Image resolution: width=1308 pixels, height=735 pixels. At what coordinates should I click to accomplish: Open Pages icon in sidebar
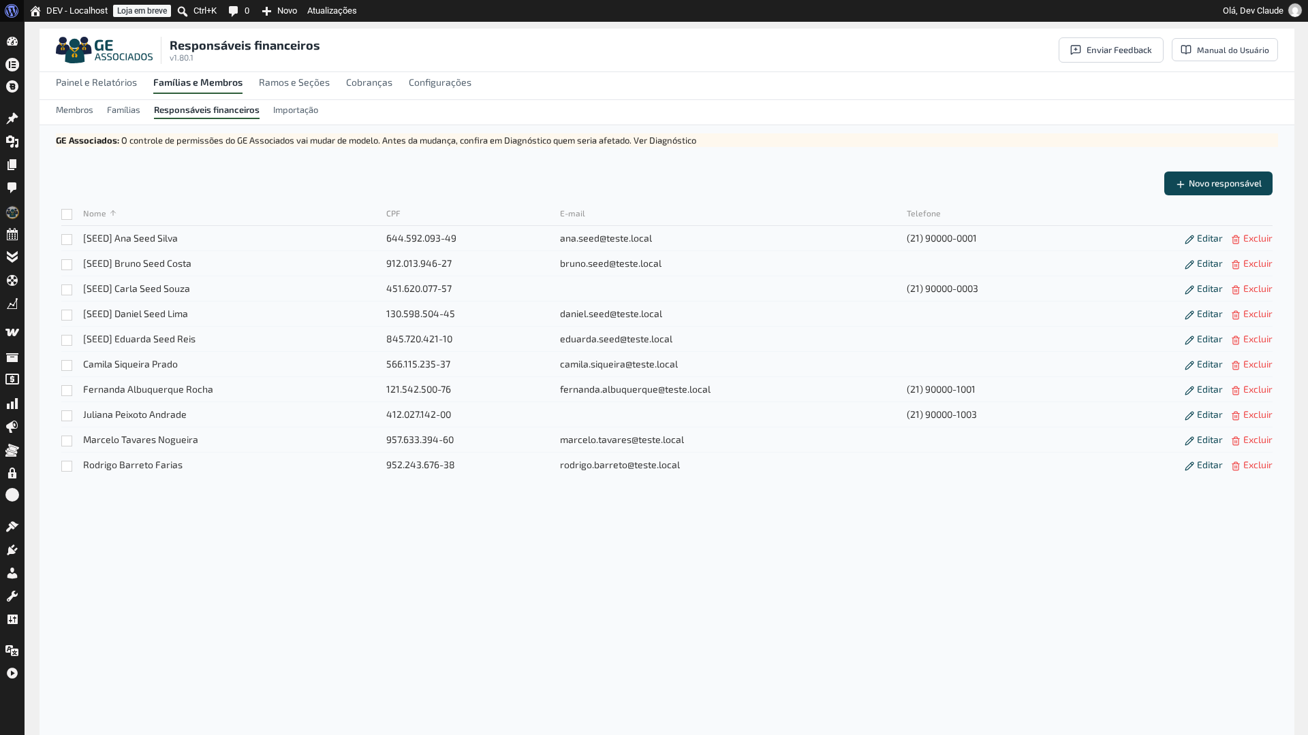(12, 165)
